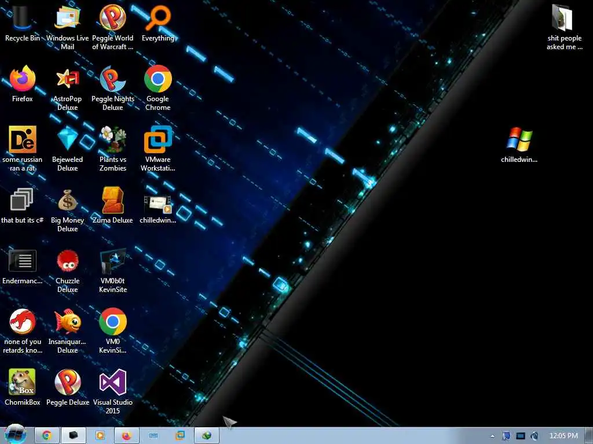Open the Recycle Bin desktop icon
The image size is (593, 444).
pyautogui.click(x=23, y=24)
